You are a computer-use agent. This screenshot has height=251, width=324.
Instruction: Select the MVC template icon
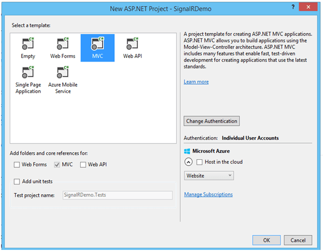click(x=97, y=44)
